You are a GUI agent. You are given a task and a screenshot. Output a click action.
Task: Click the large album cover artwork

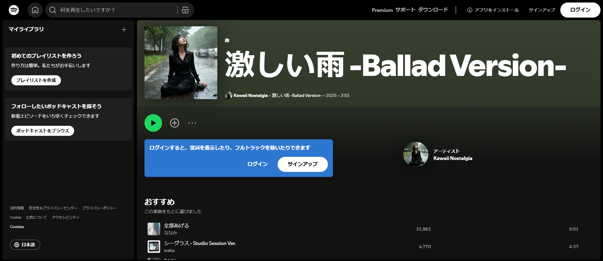[x=181, y=63]
